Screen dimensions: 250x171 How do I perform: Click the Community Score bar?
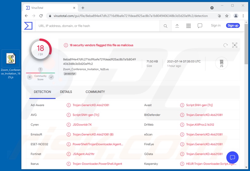40,73
